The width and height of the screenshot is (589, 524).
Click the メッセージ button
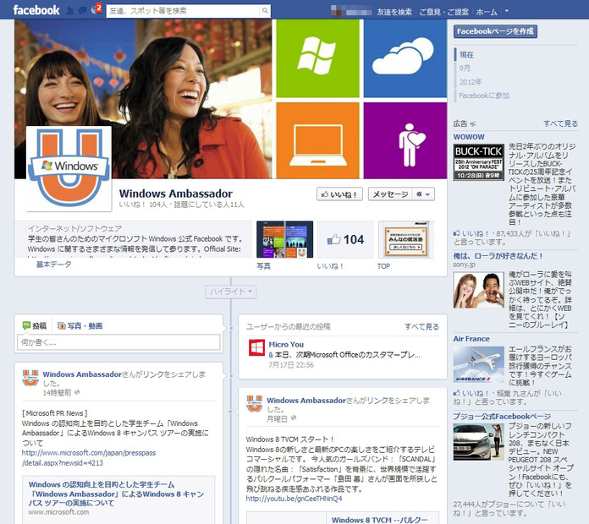point(390,194)
